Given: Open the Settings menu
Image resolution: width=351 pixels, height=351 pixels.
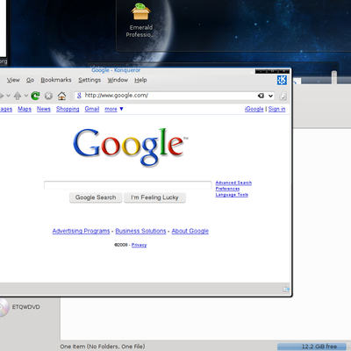Looking at the screenshot, I should 90,80.
